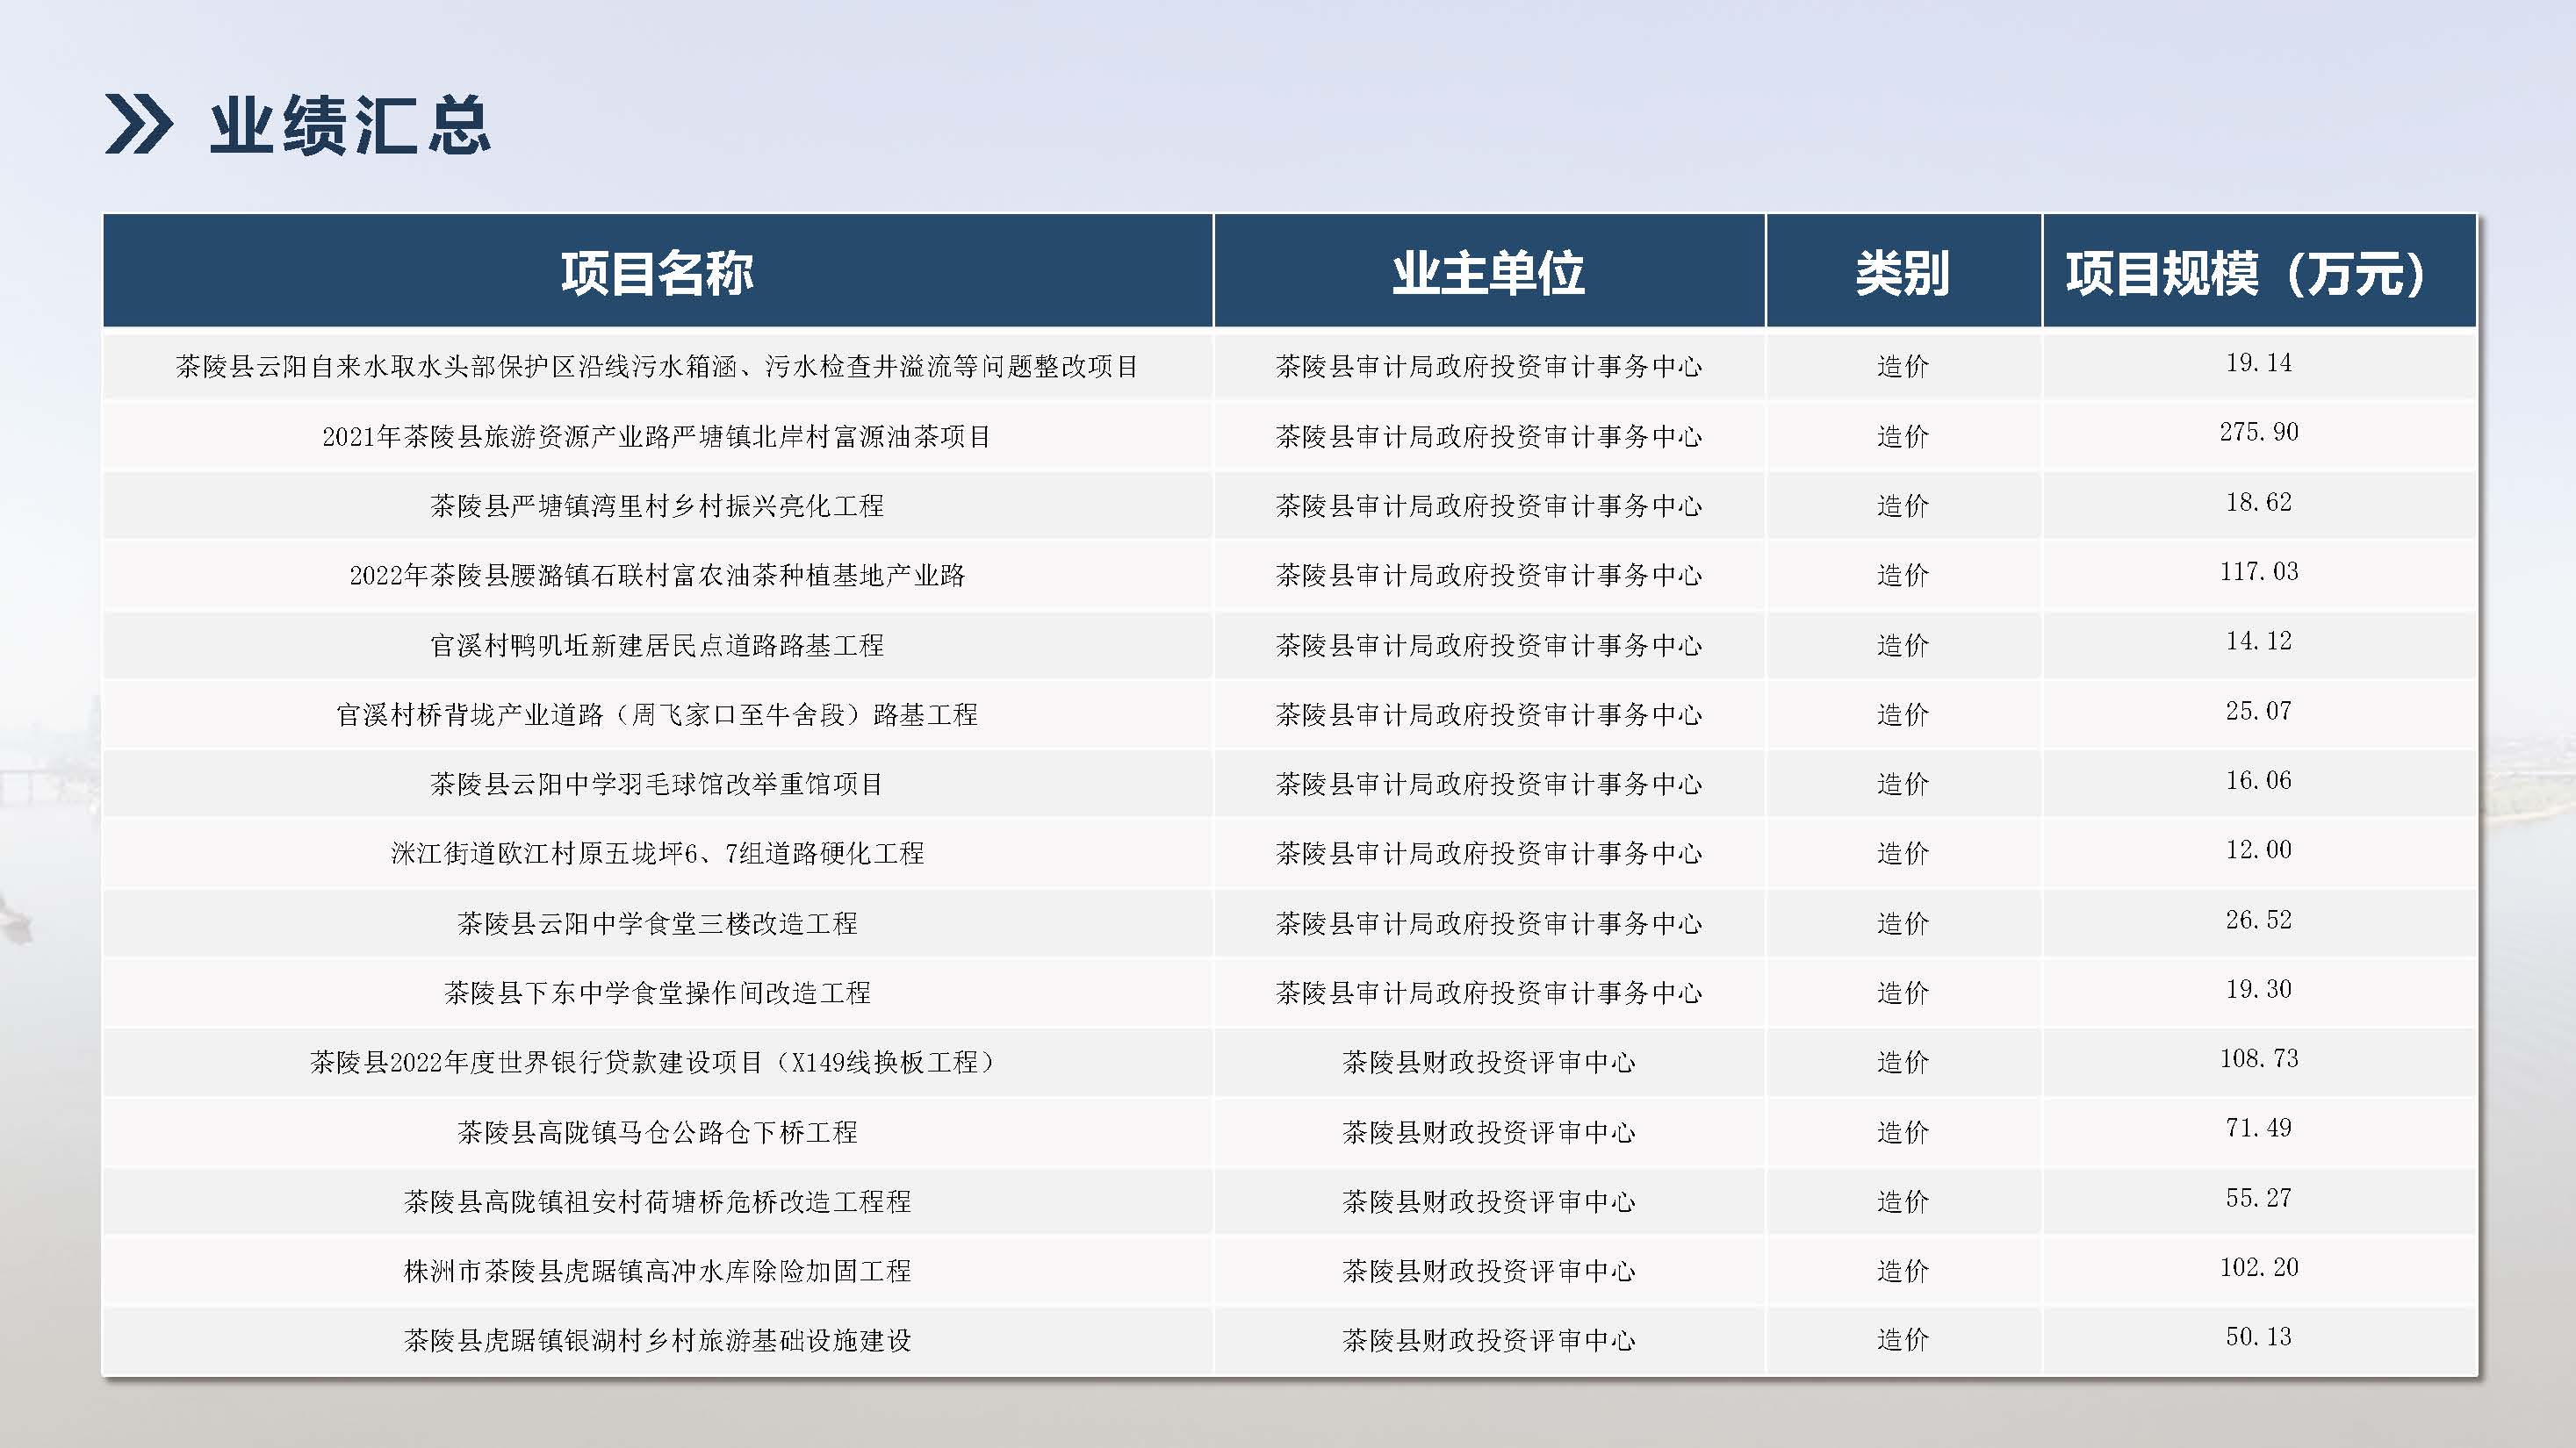Select 茶陵县虎踞镇银湖村乡村旅游基础设施建设 cell
The width and height of the screenshot is (2576, 1448).
click(657, 1340)
